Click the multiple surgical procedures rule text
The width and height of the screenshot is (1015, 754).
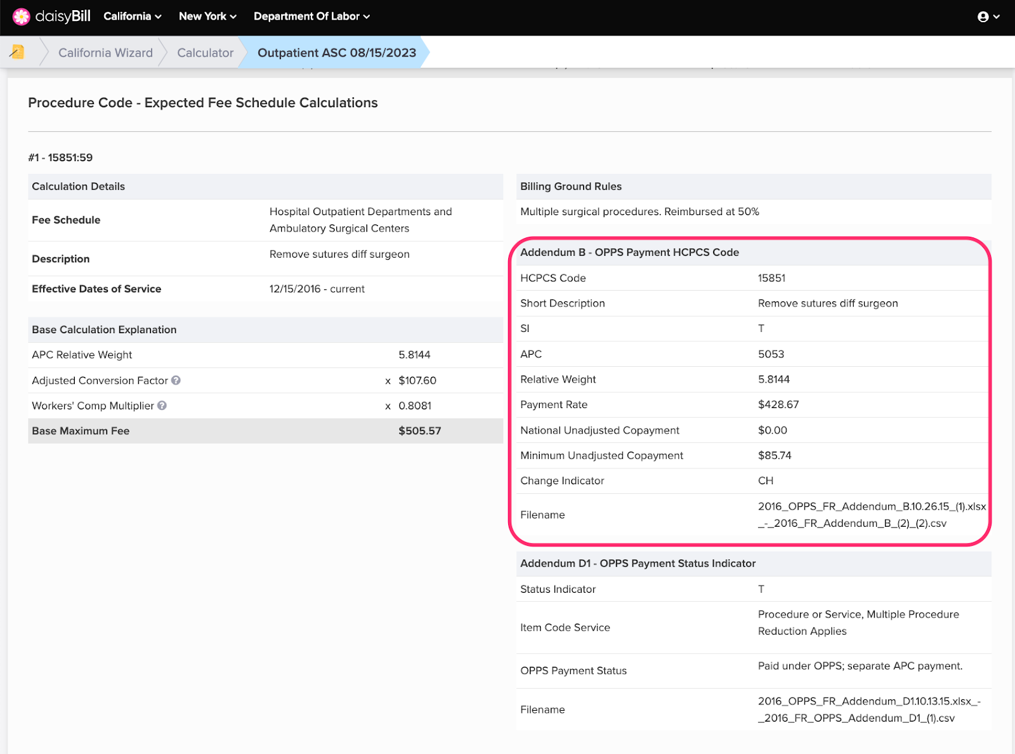point(639,211)
